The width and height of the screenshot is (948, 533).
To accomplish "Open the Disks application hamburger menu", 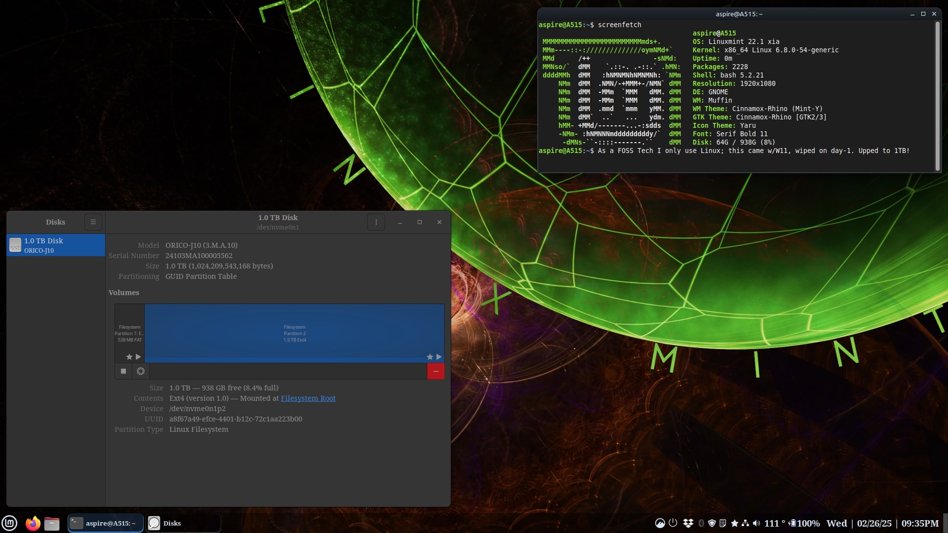I will pos(93,222).
